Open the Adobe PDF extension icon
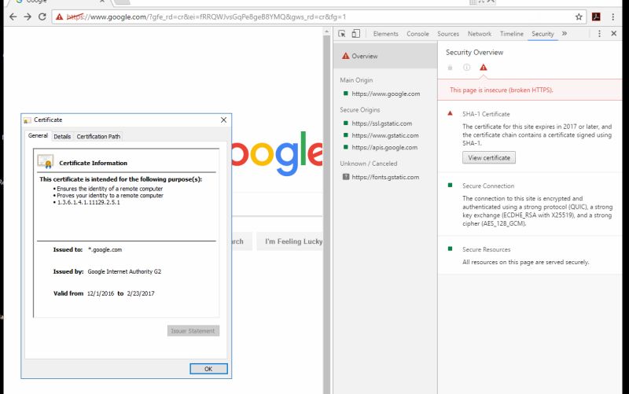Viewport: 629px width, 394px height. [x=596, y=17]
